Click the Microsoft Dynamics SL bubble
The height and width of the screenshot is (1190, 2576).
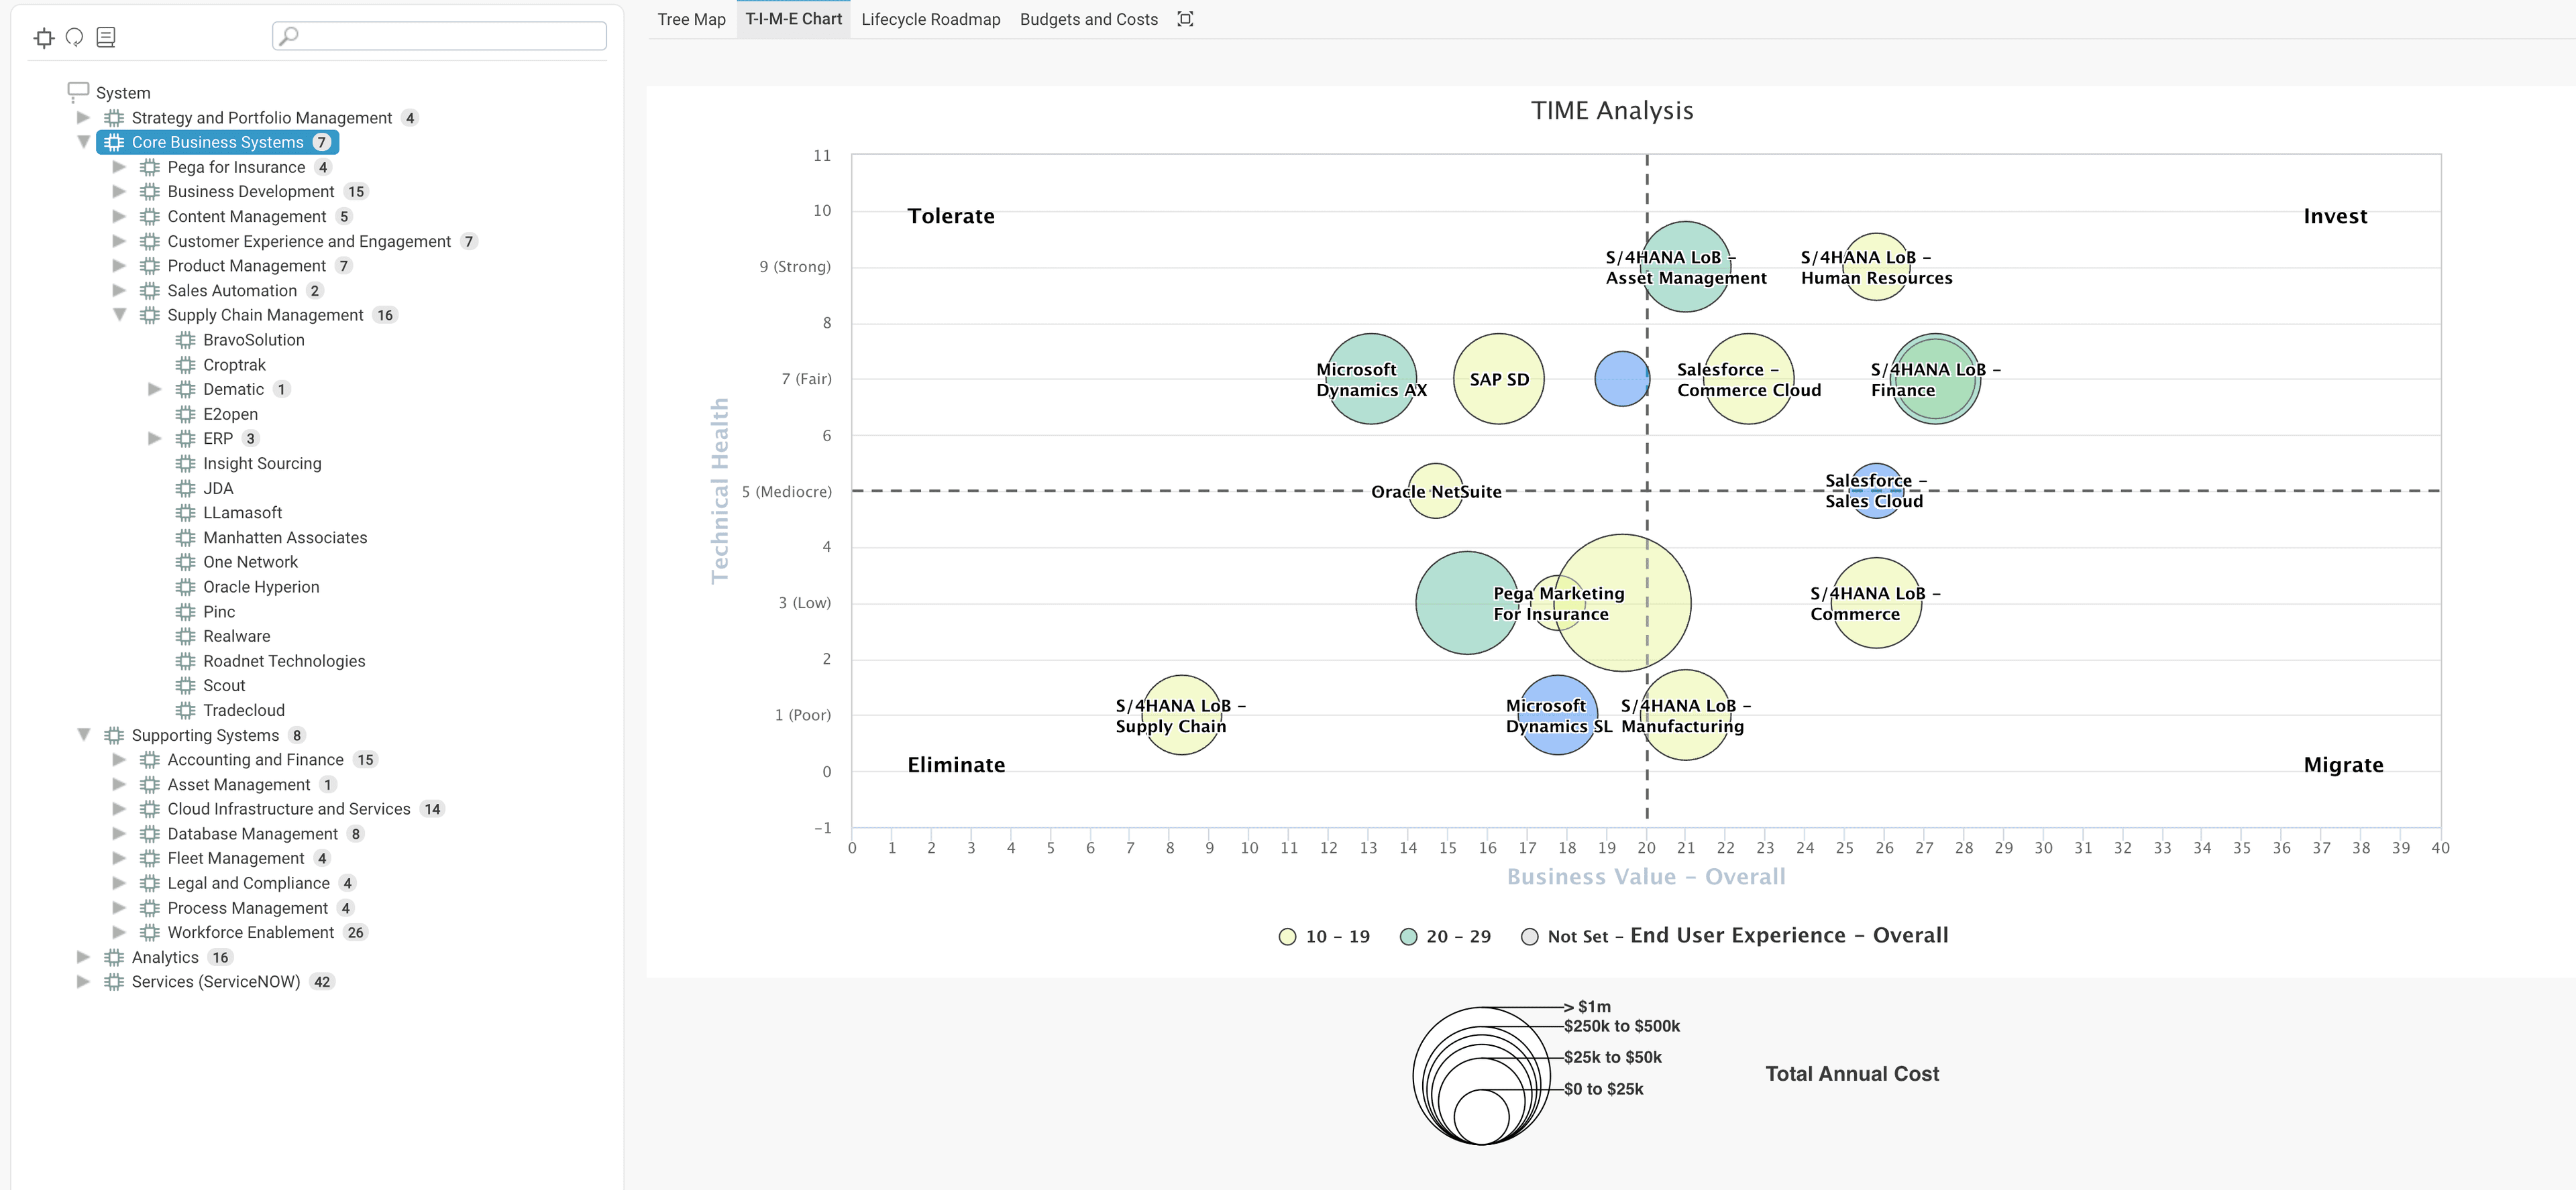[x=1557, y=715]
